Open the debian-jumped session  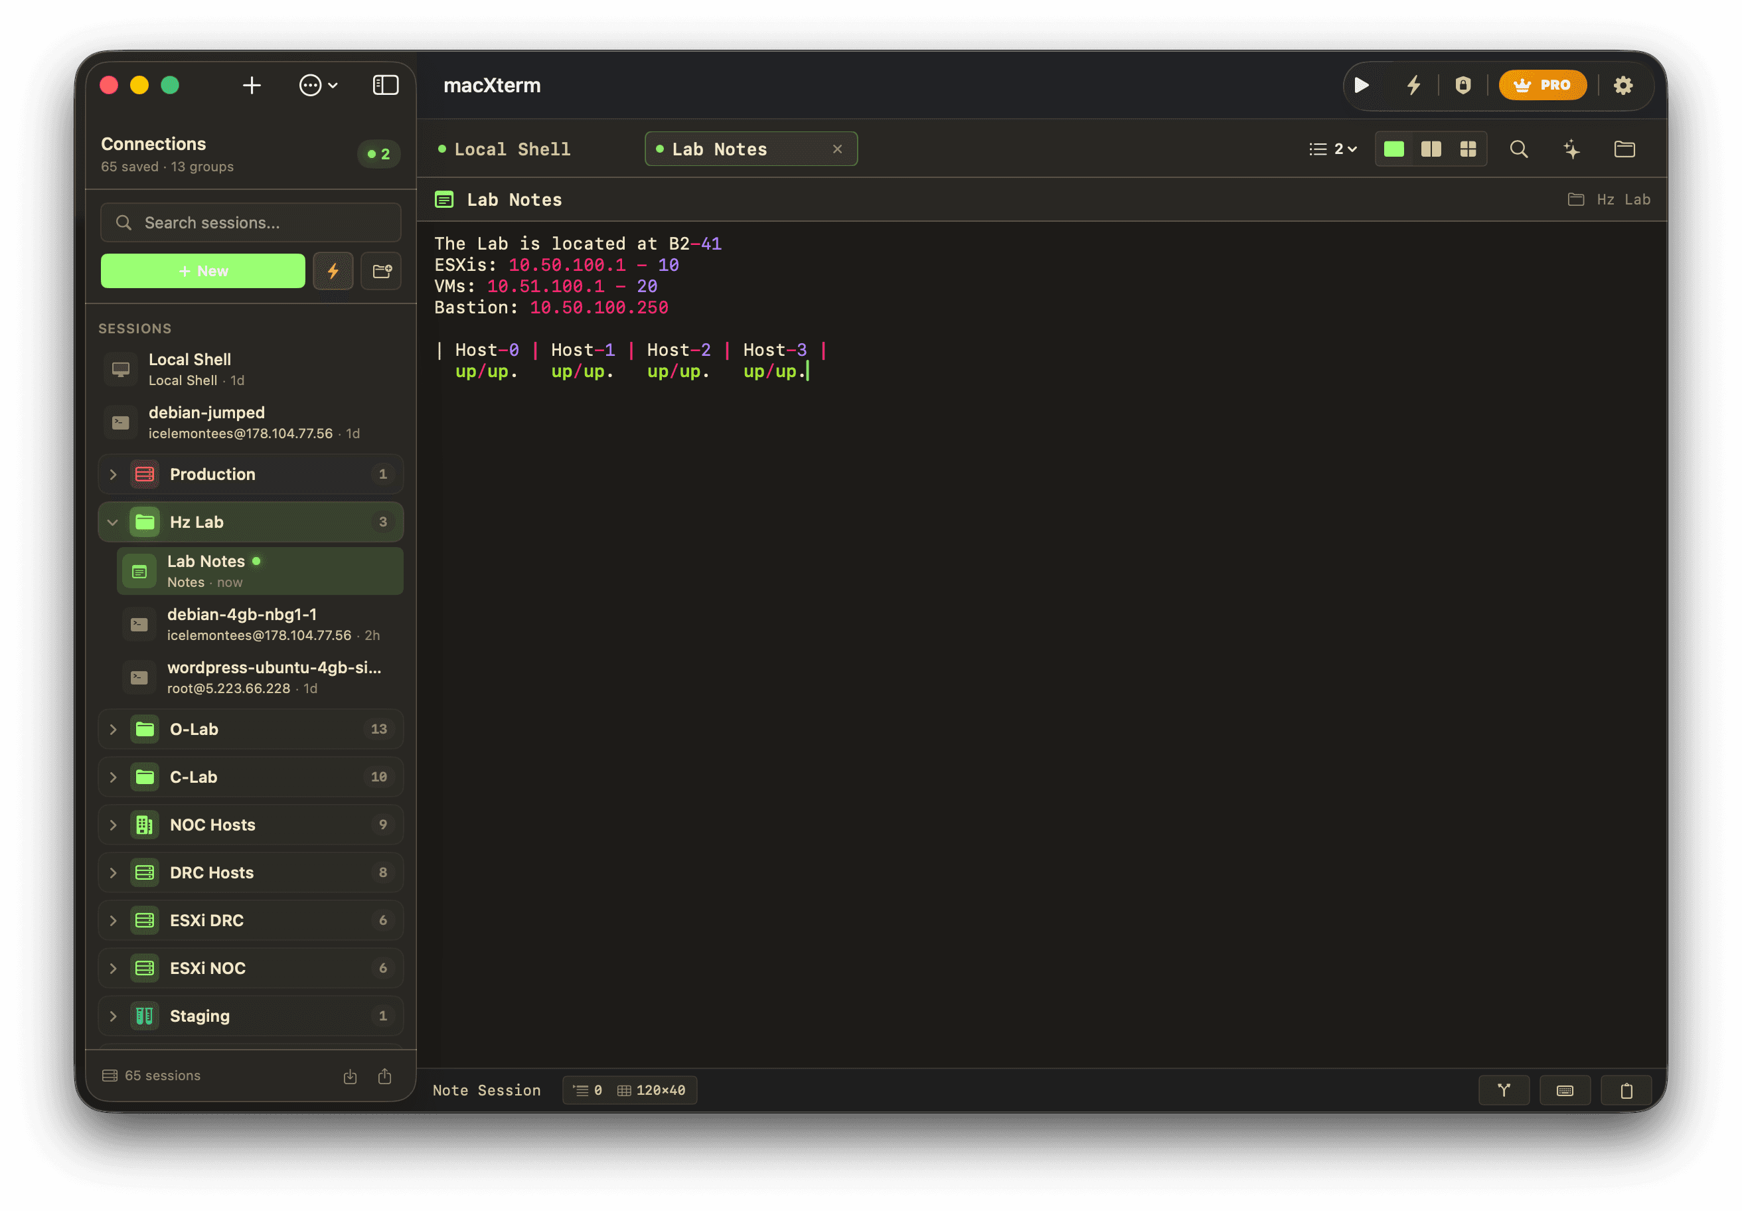pyautogui.click(x=251, y=423)
